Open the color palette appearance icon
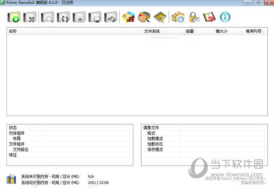This screenshot has width=274, height=188. pyautogui.click(x=144, y=17)
